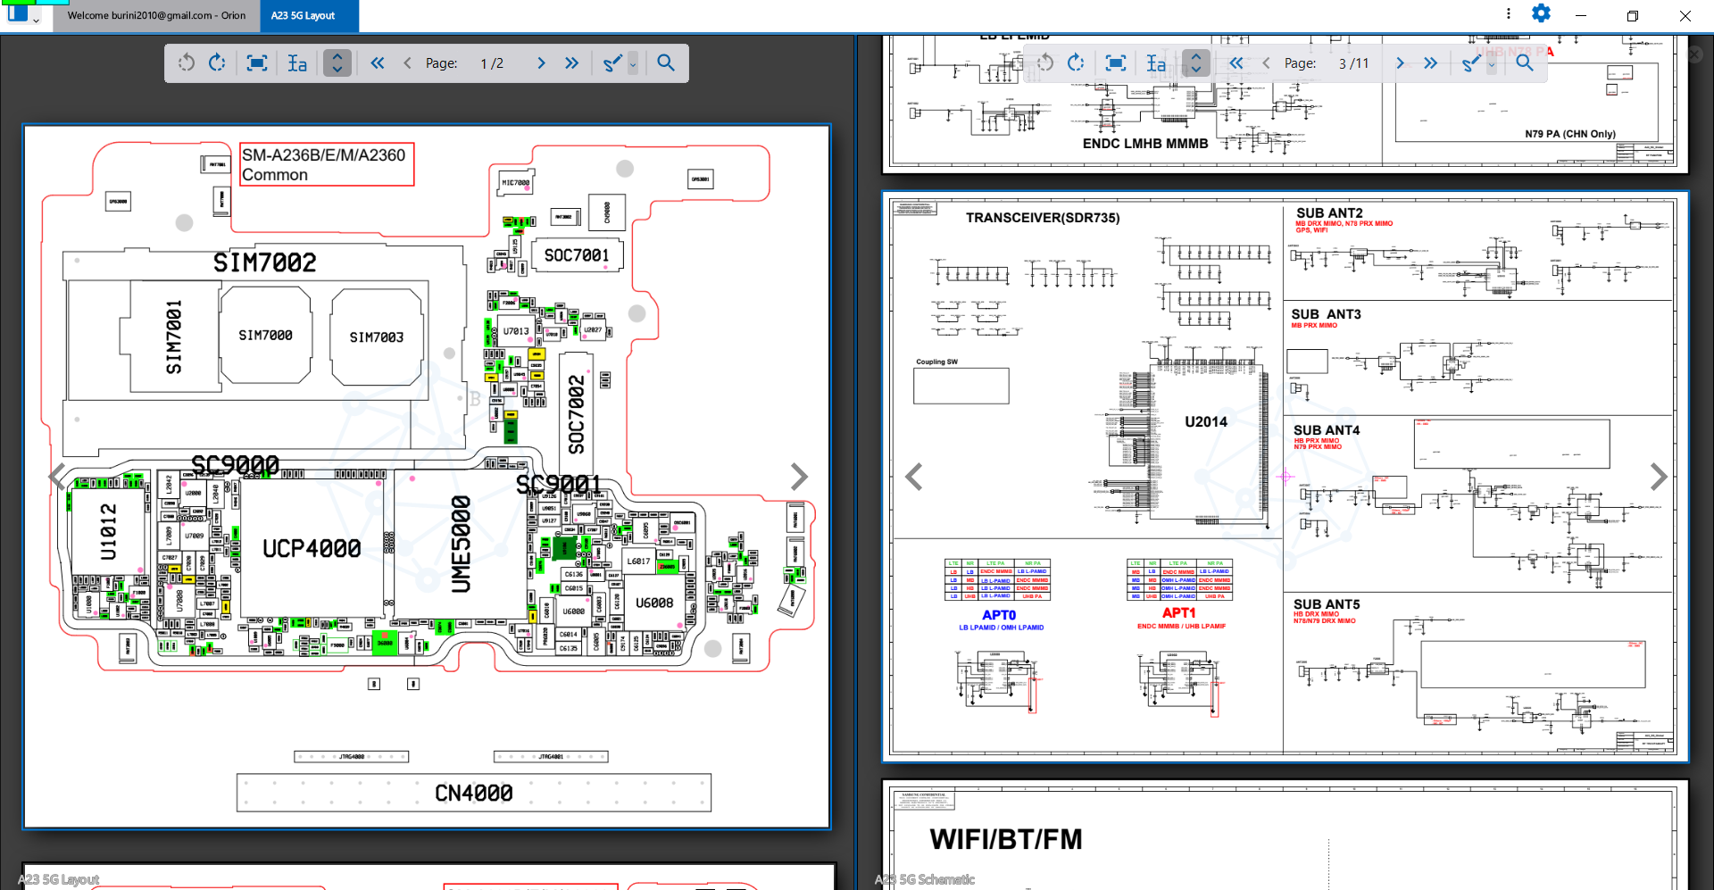Screen dimensions: 1714x890
Task: Go to previous schematic page in right toolbar
Action: tap(1266, 63)
